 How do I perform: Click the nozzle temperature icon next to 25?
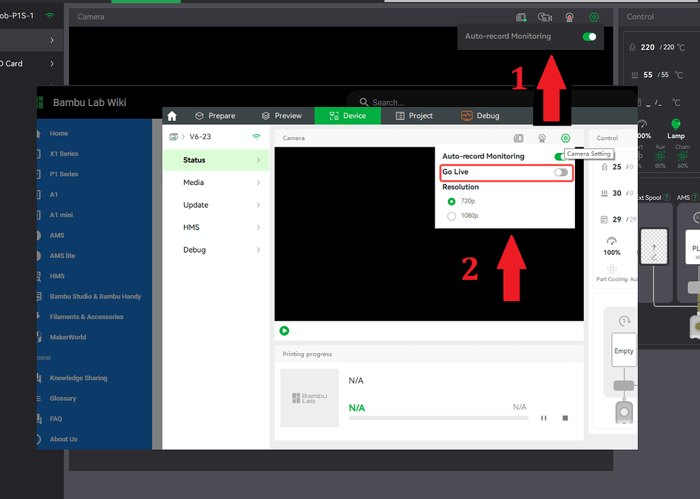tap(604, 167)
